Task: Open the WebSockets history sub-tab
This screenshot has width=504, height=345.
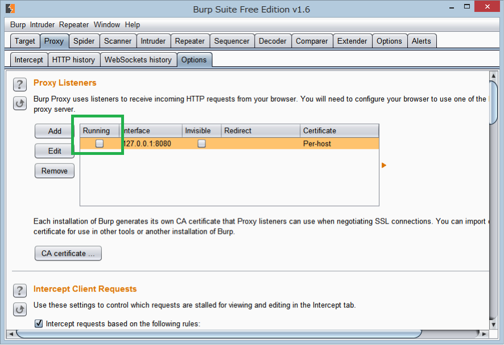Action: pos(138,60)
